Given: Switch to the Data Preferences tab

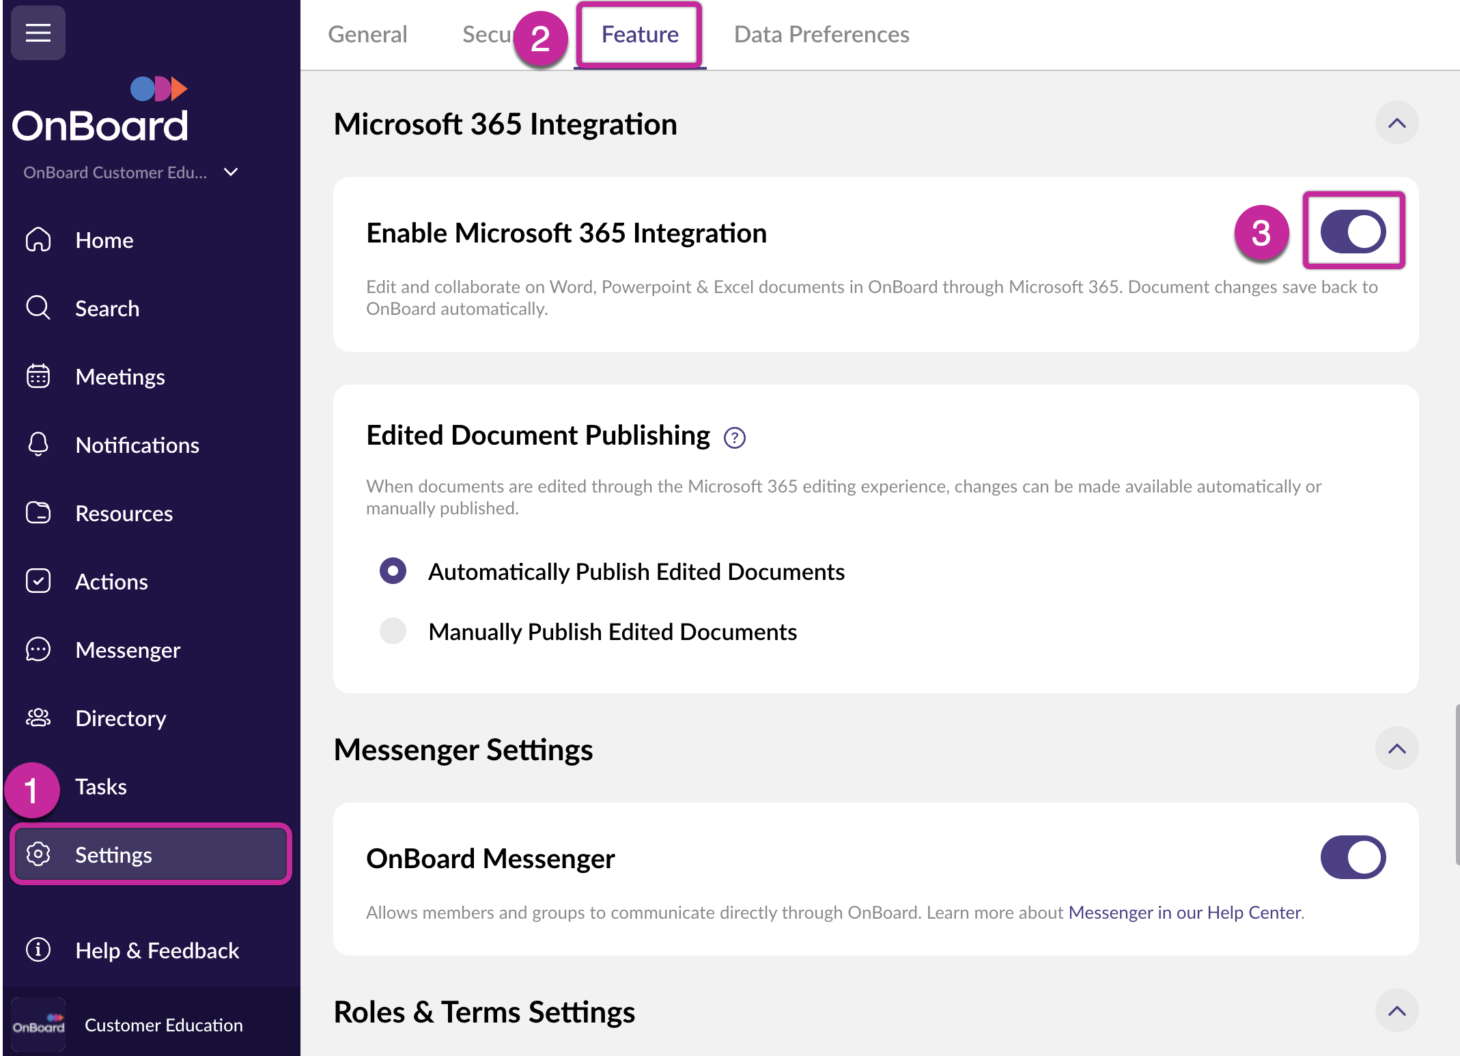Looking at the screenshot, I should click(822, 34).
